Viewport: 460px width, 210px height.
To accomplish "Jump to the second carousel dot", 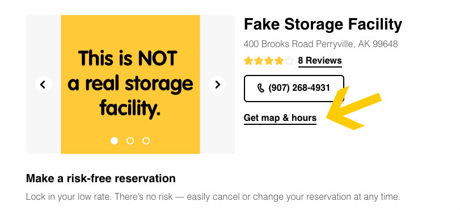I will [130, 141].
